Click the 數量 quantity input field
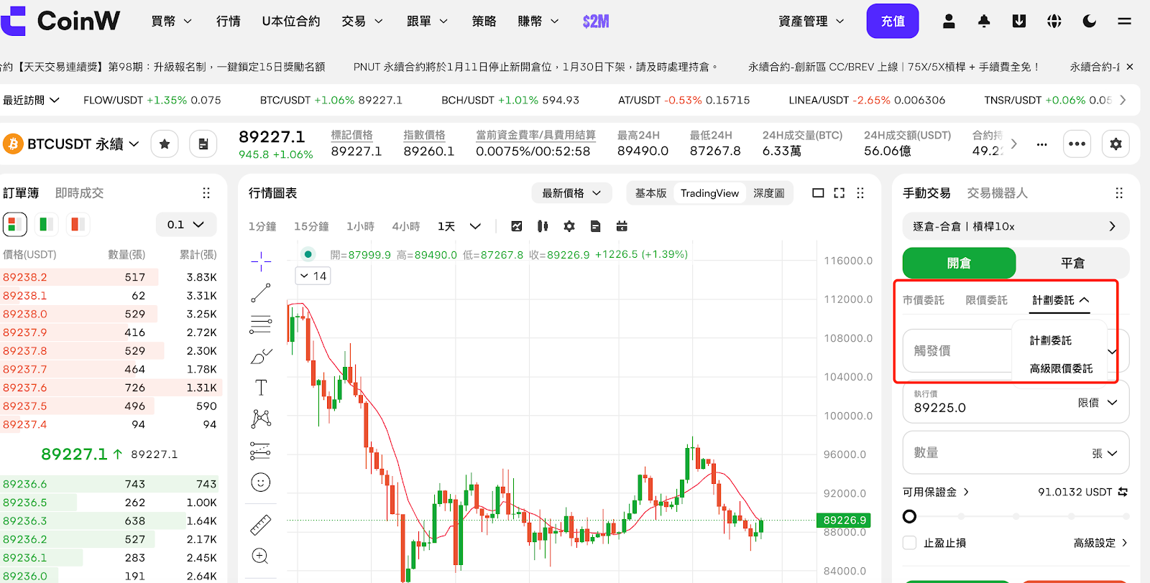Viewport: 1150px width, 583px height. 992,453
